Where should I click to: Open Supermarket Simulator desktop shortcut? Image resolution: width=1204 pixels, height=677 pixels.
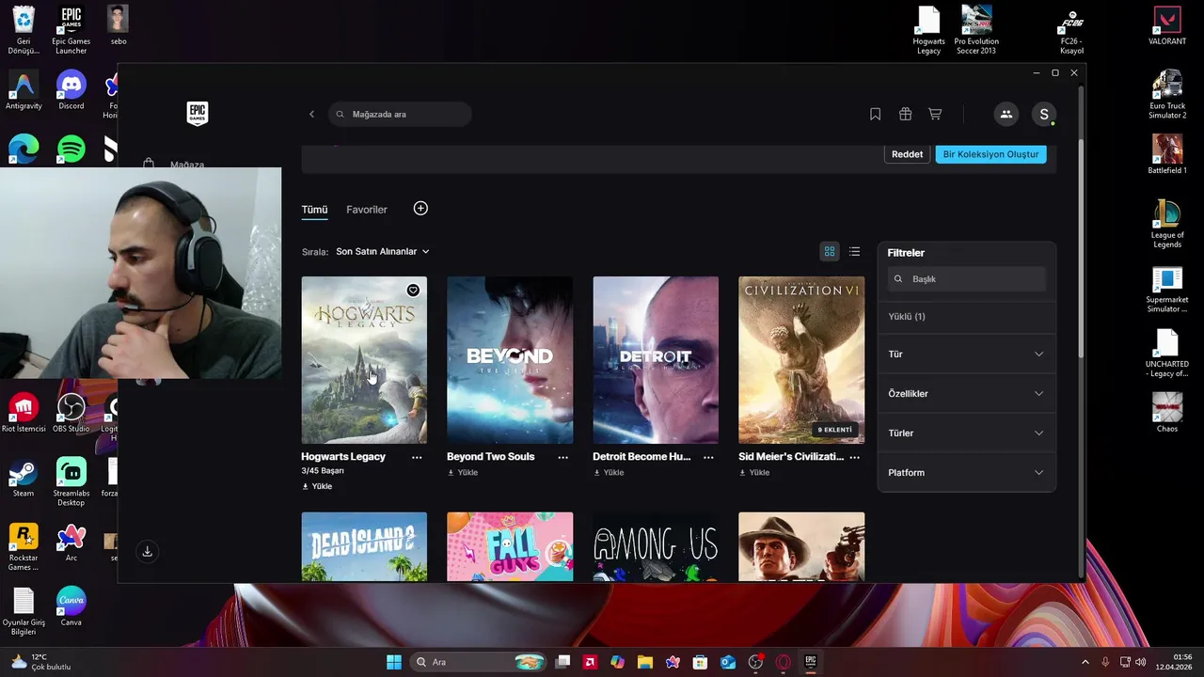click(x=1167, y=290)
